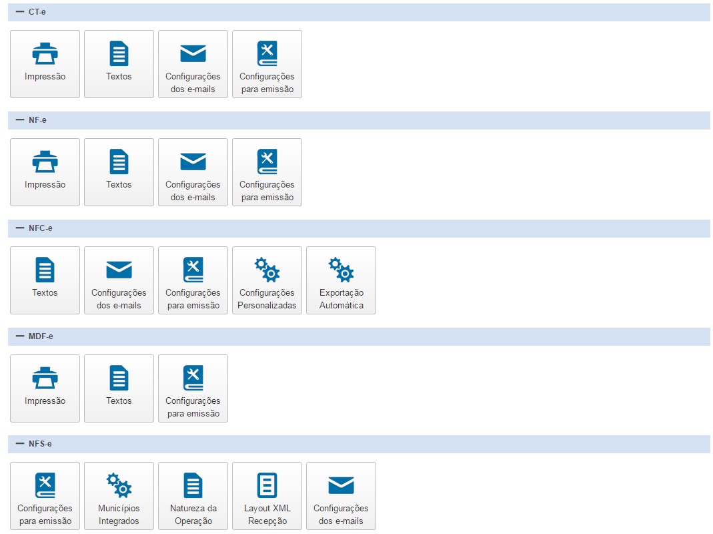Image resolution: width=713 pixels, height=534 pixels.
Task: Open NFC-e Configurações Personalizadas
Action: click(x=267, y=280)
